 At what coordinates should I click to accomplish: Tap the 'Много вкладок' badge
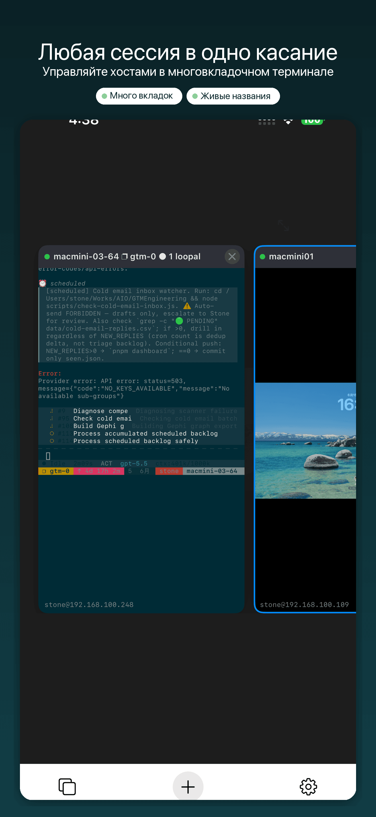[139, 96]
